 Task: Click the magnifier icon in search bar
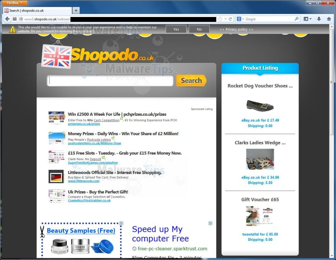click(x=296, y=19)
